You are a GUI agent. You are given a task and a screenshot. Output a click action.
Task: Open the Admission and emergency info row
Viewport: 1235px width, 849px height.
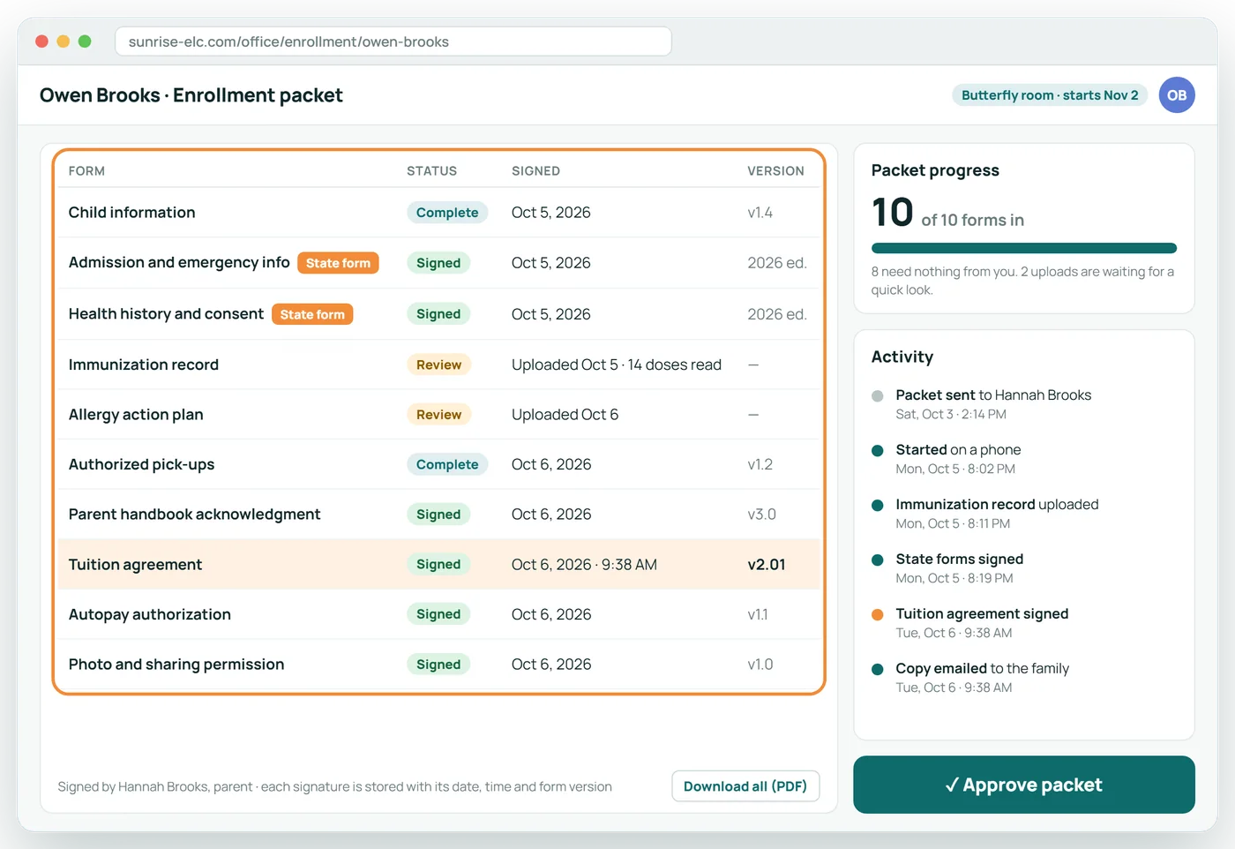(x=438, y=263)
